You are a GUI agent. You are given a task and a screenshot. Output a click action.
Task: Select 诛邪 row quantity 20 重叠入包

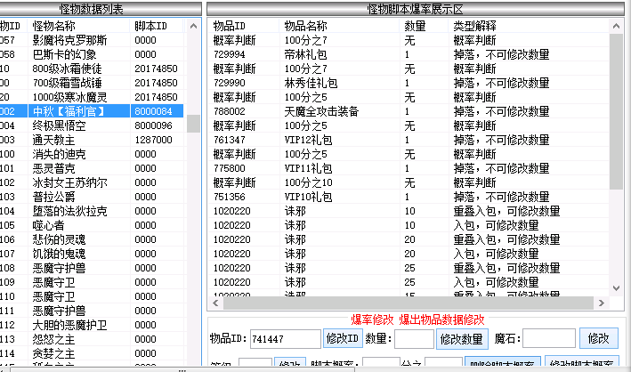pyautogui.click(x=409, y=239)
